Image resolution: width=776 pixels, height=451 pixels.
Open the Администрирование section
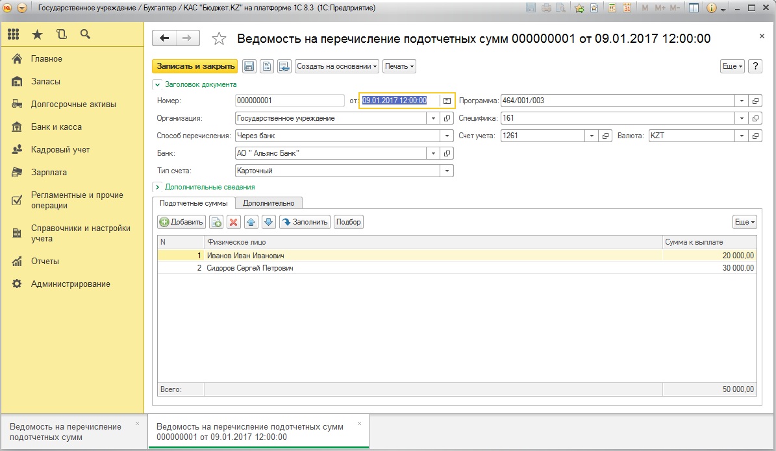click(x=71, y=284)
